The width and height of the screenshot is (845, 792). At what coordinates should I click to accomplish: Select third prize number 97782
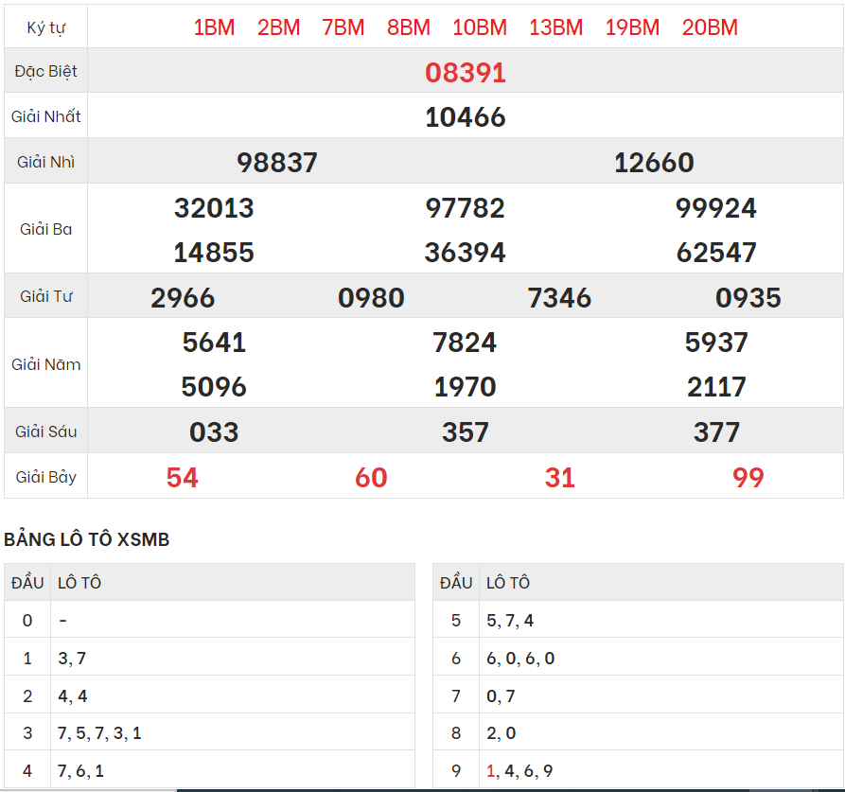[465, 208]
